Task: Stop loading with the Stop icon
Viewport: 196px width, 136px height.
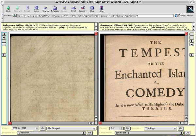Action: (x=102, y=9)
